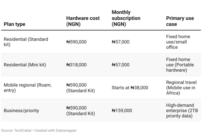Select the "Fixed home use/small office" cell
The width and height of the screenshot is (202, 136).
pos(178,42)
